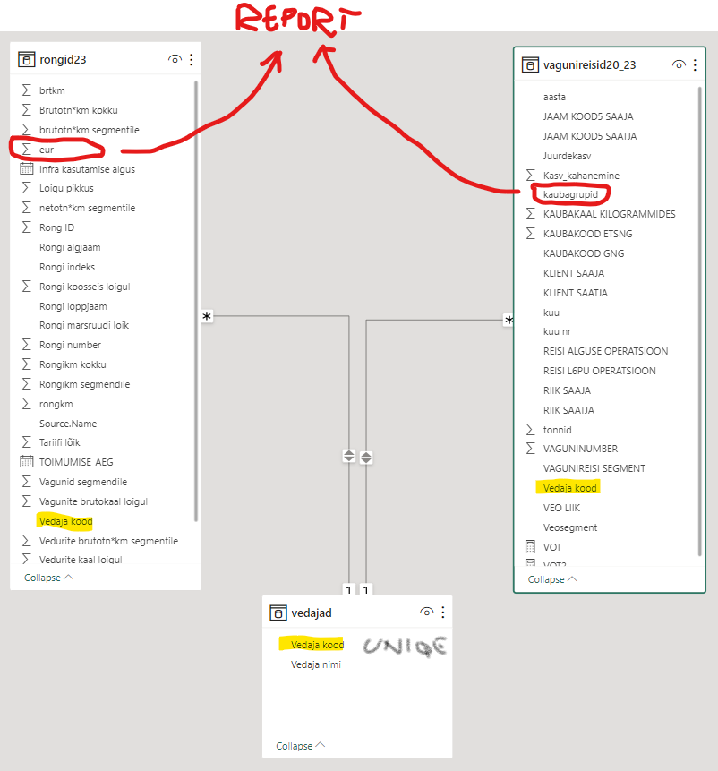The height and width of the screenshot is (771, 718).
Task: Select Rongi indeks field
Action: (x=67, y=267)
